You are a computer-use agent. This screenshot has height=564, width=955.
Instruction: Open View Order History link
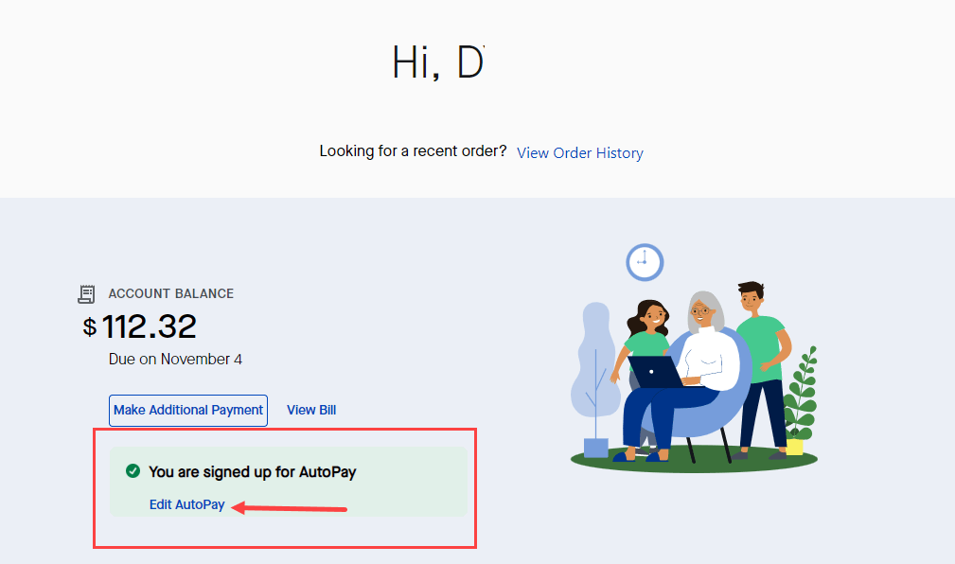580,153
